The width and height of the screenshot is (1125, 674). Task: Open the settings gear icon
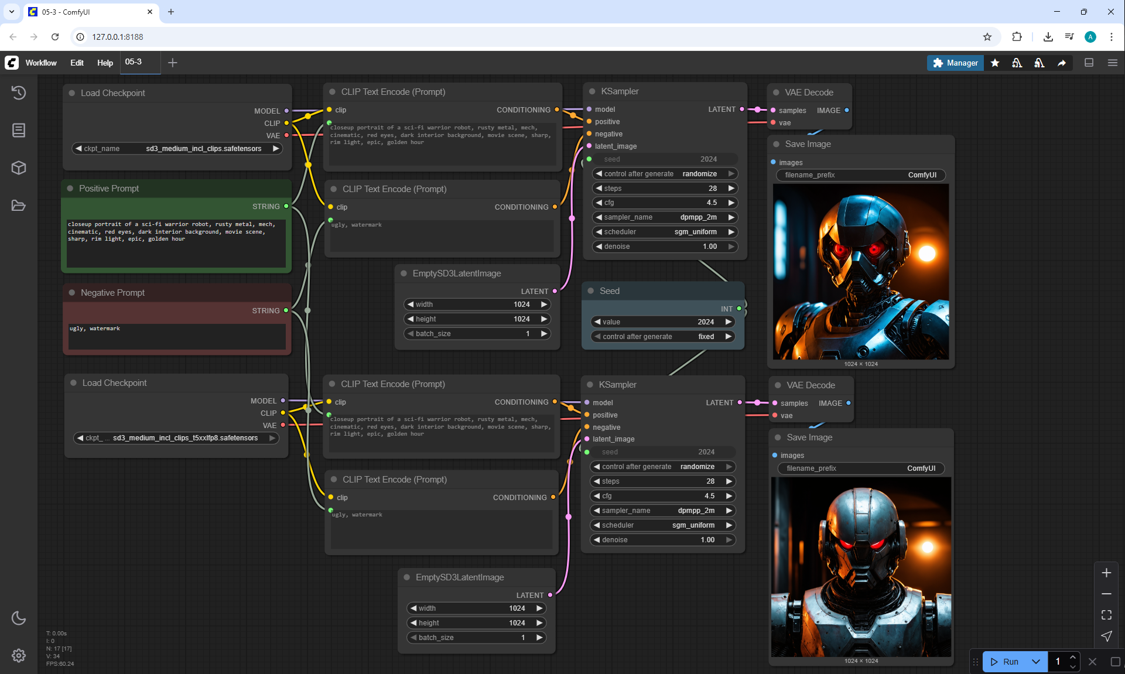tap(19, 655)
